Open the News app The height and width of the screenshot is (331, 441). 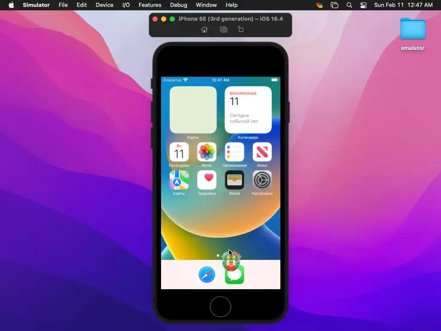click(x=262, y=152)
